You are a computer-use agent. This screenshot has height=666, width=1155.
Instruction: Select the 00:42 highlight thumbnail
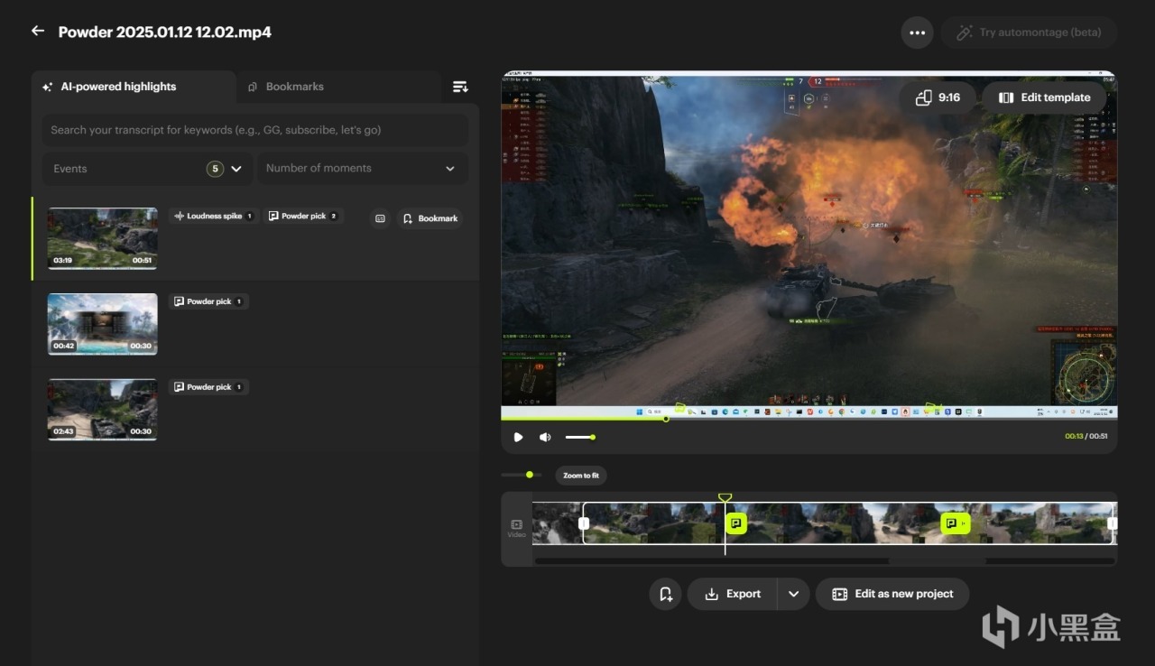click(102, 324)
